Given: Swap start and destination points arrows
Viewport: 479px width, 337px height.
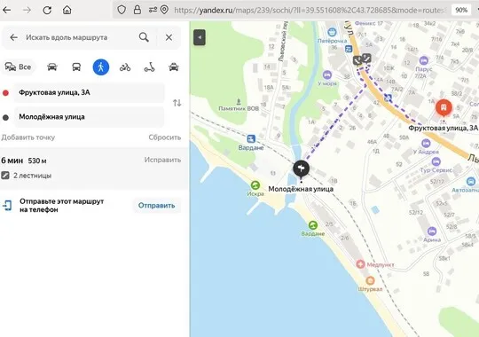Looking at the screenshot, I should [177, 103].
